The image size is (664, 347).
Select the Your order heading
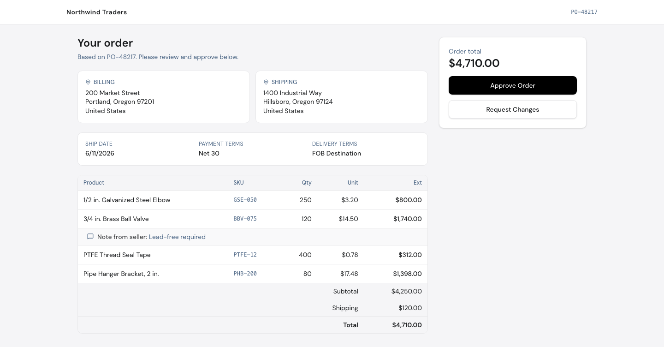[105, 43]
